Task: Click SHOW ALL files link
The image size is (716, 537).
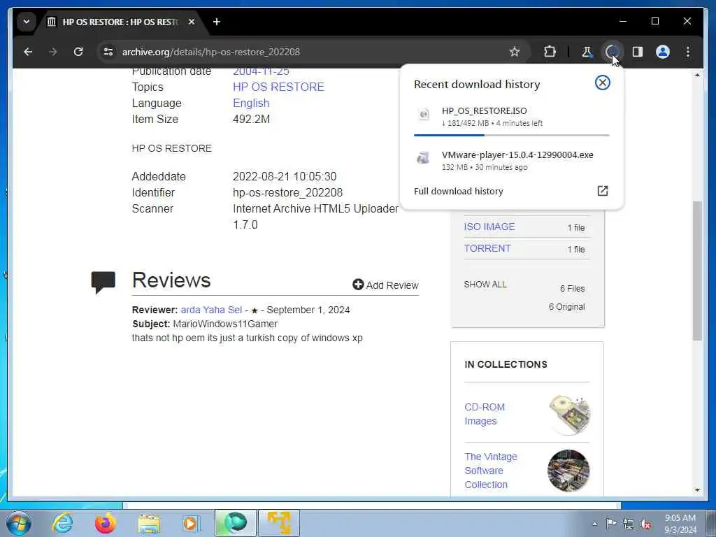Action: click(x=485, y=284)
